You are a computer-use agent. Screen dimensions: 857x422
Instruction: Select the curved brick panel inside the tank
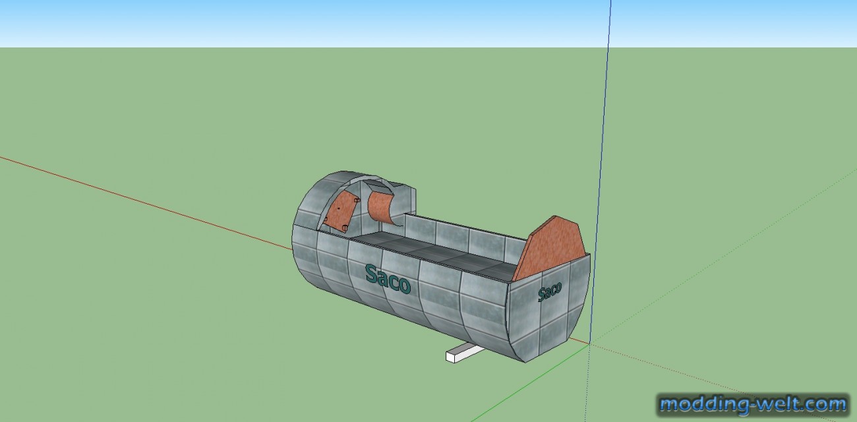coord(381,206)
